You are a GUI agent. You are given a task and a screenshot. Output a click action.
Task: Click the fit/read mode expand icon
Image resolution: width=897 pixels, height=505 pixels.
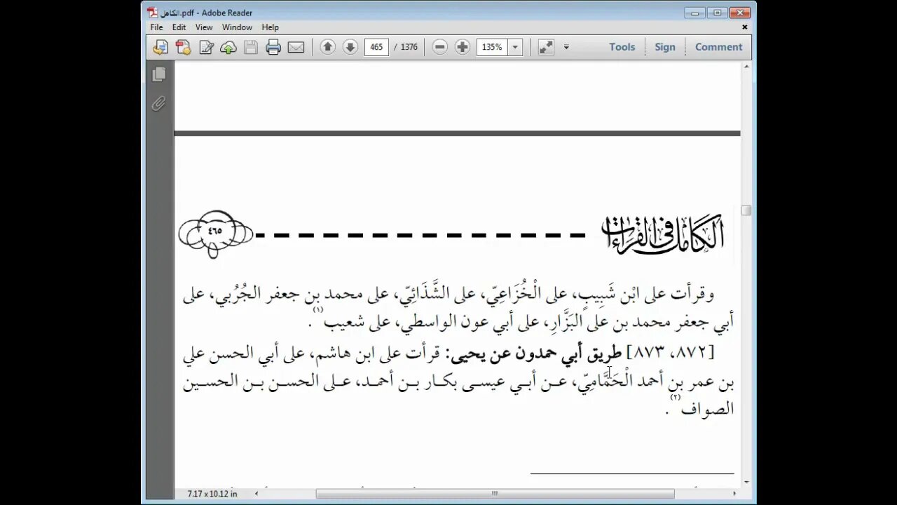546,47
